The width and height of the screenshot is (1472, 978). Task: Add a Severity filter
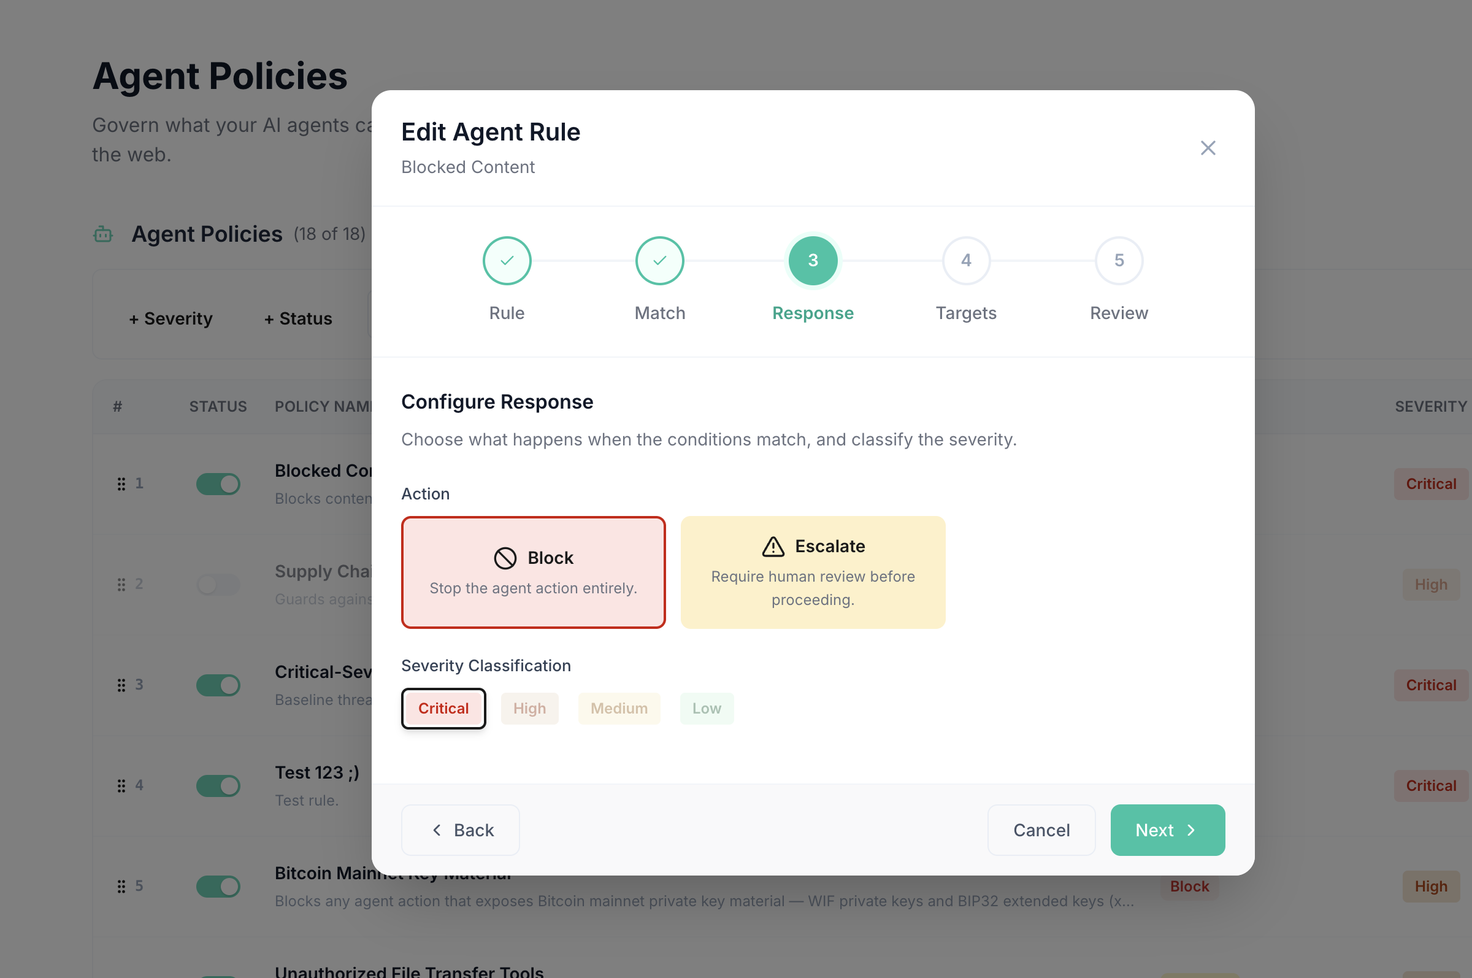pyautogui.click(x=171, y=318)
